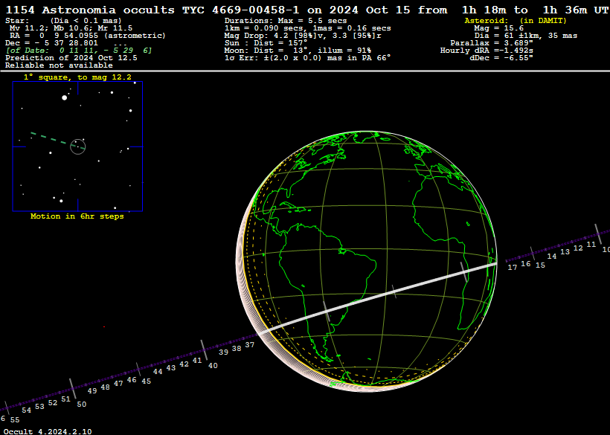Click minute label 53 on the lower-left path
Viewport: 610px width, 435px height.
(x=39, y=407)
